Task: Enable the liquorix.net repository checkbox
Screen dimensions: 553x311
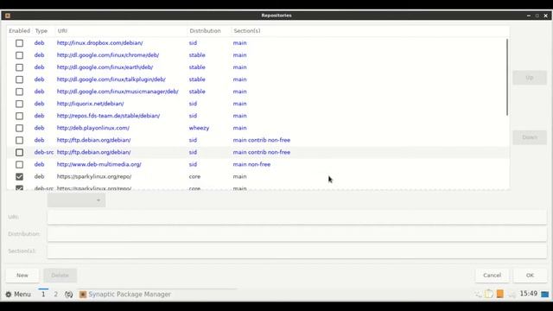Action: [x=19, y=104]
